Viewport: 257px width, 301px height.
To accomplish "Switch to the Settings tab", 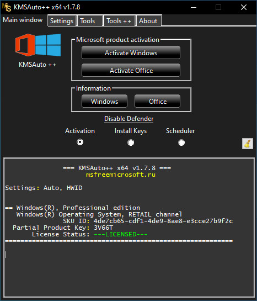I will [62, 21].
